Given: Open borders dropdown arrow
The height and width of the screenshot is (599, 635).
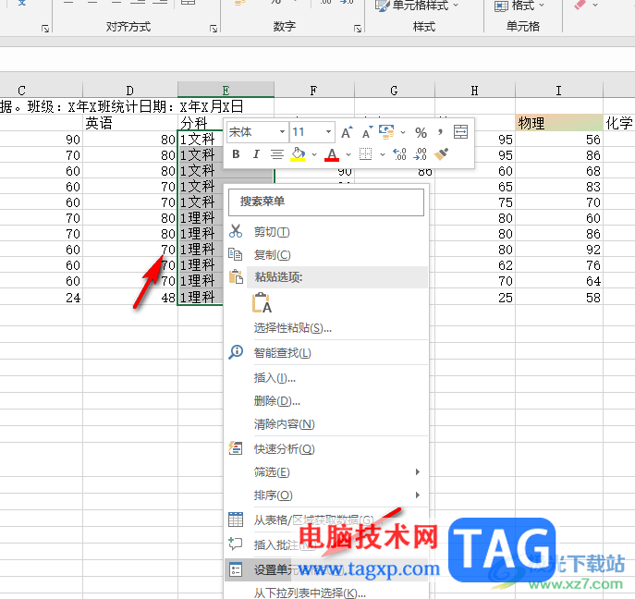Looking at the screenshot, I should (383, 154).
